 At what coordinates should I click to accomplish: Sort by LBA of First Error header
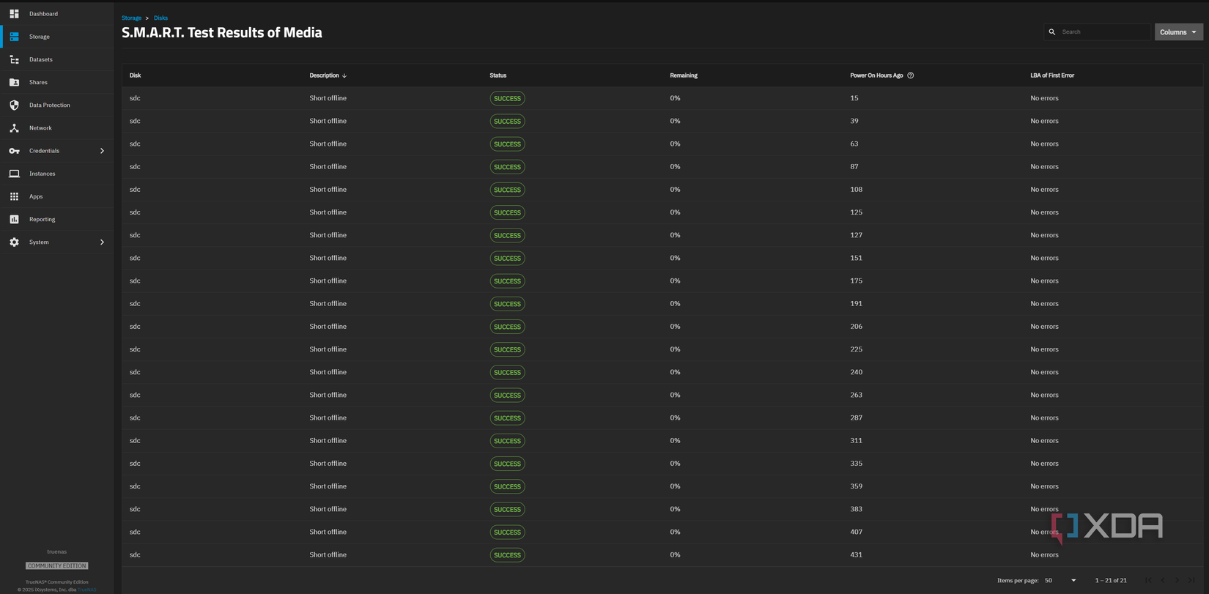coord(1052,75)
